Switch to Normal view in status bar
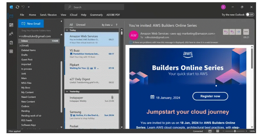This screenshot has height=136, width=262. pos(210,131)
